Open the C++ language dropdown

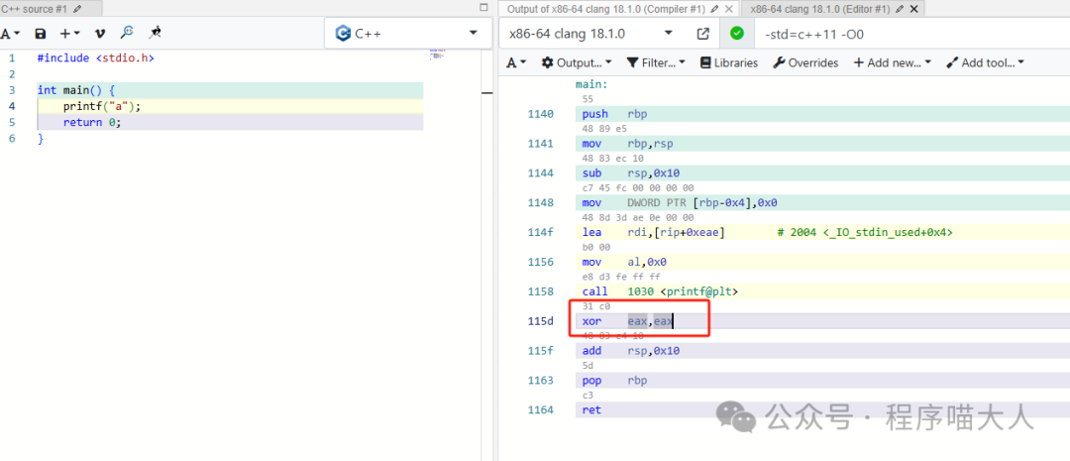[407, 34]
